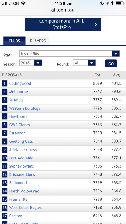Open the Stat dropdown showing Inside 50s

pos(70,54)
